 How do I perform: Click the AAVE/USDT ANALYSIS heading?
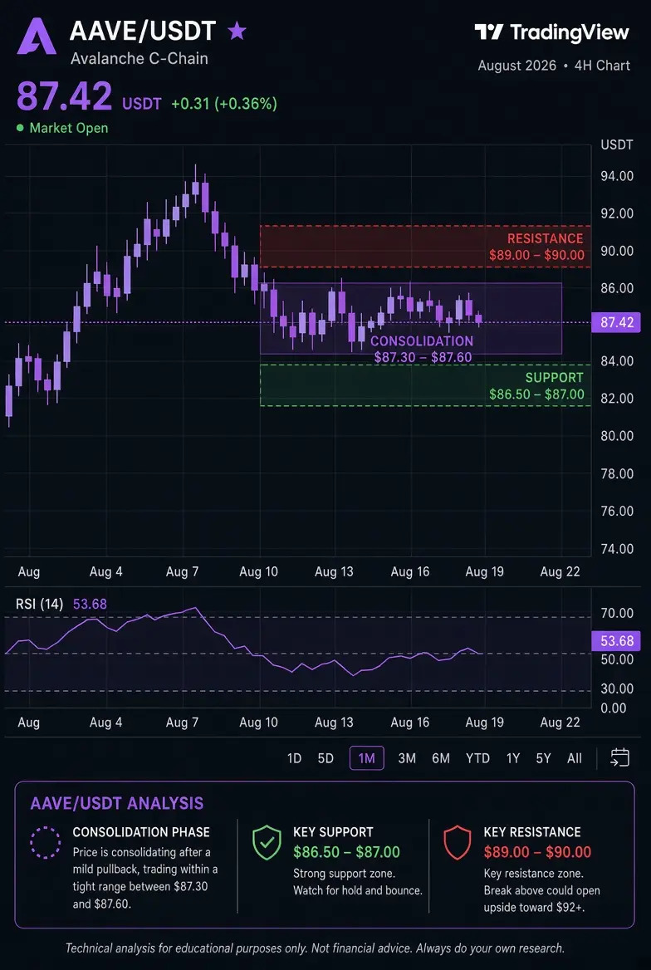point(116,804)
